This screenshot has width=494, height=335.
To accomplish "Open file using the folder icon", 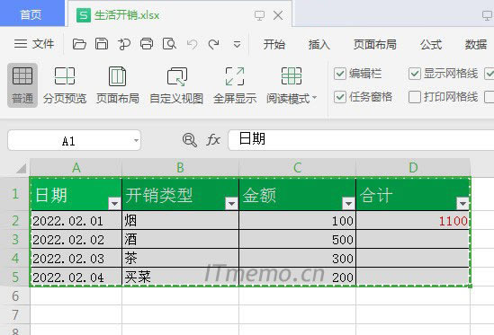I will [79, 44].
